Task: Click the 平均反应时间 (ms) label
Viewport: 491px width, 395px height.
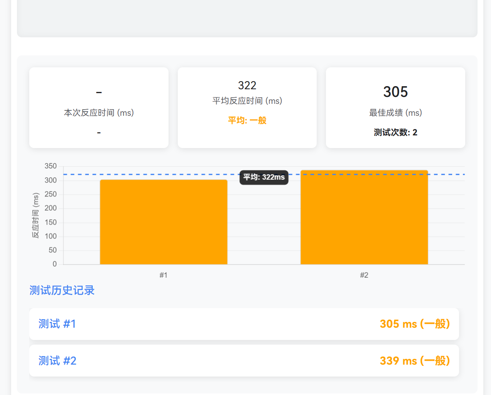Action: tap(247, 101)
